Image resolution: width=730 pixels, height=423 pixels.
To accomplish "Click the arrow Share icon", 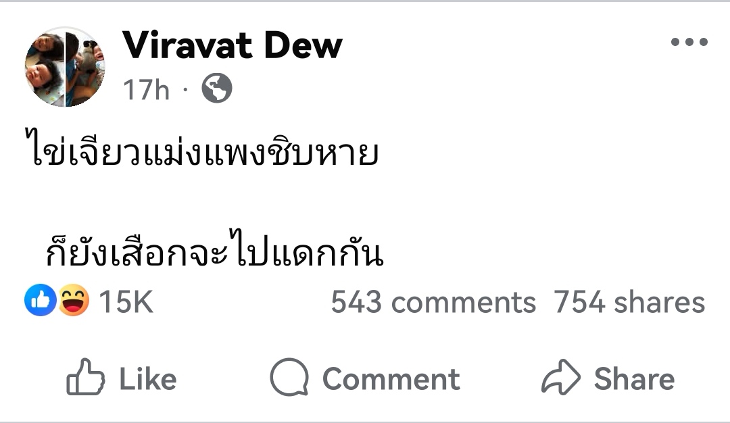I will point(561,378).
